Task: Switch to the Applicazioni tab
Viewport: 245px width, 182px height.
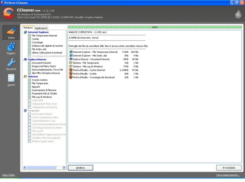Action: tap(41, 28)
